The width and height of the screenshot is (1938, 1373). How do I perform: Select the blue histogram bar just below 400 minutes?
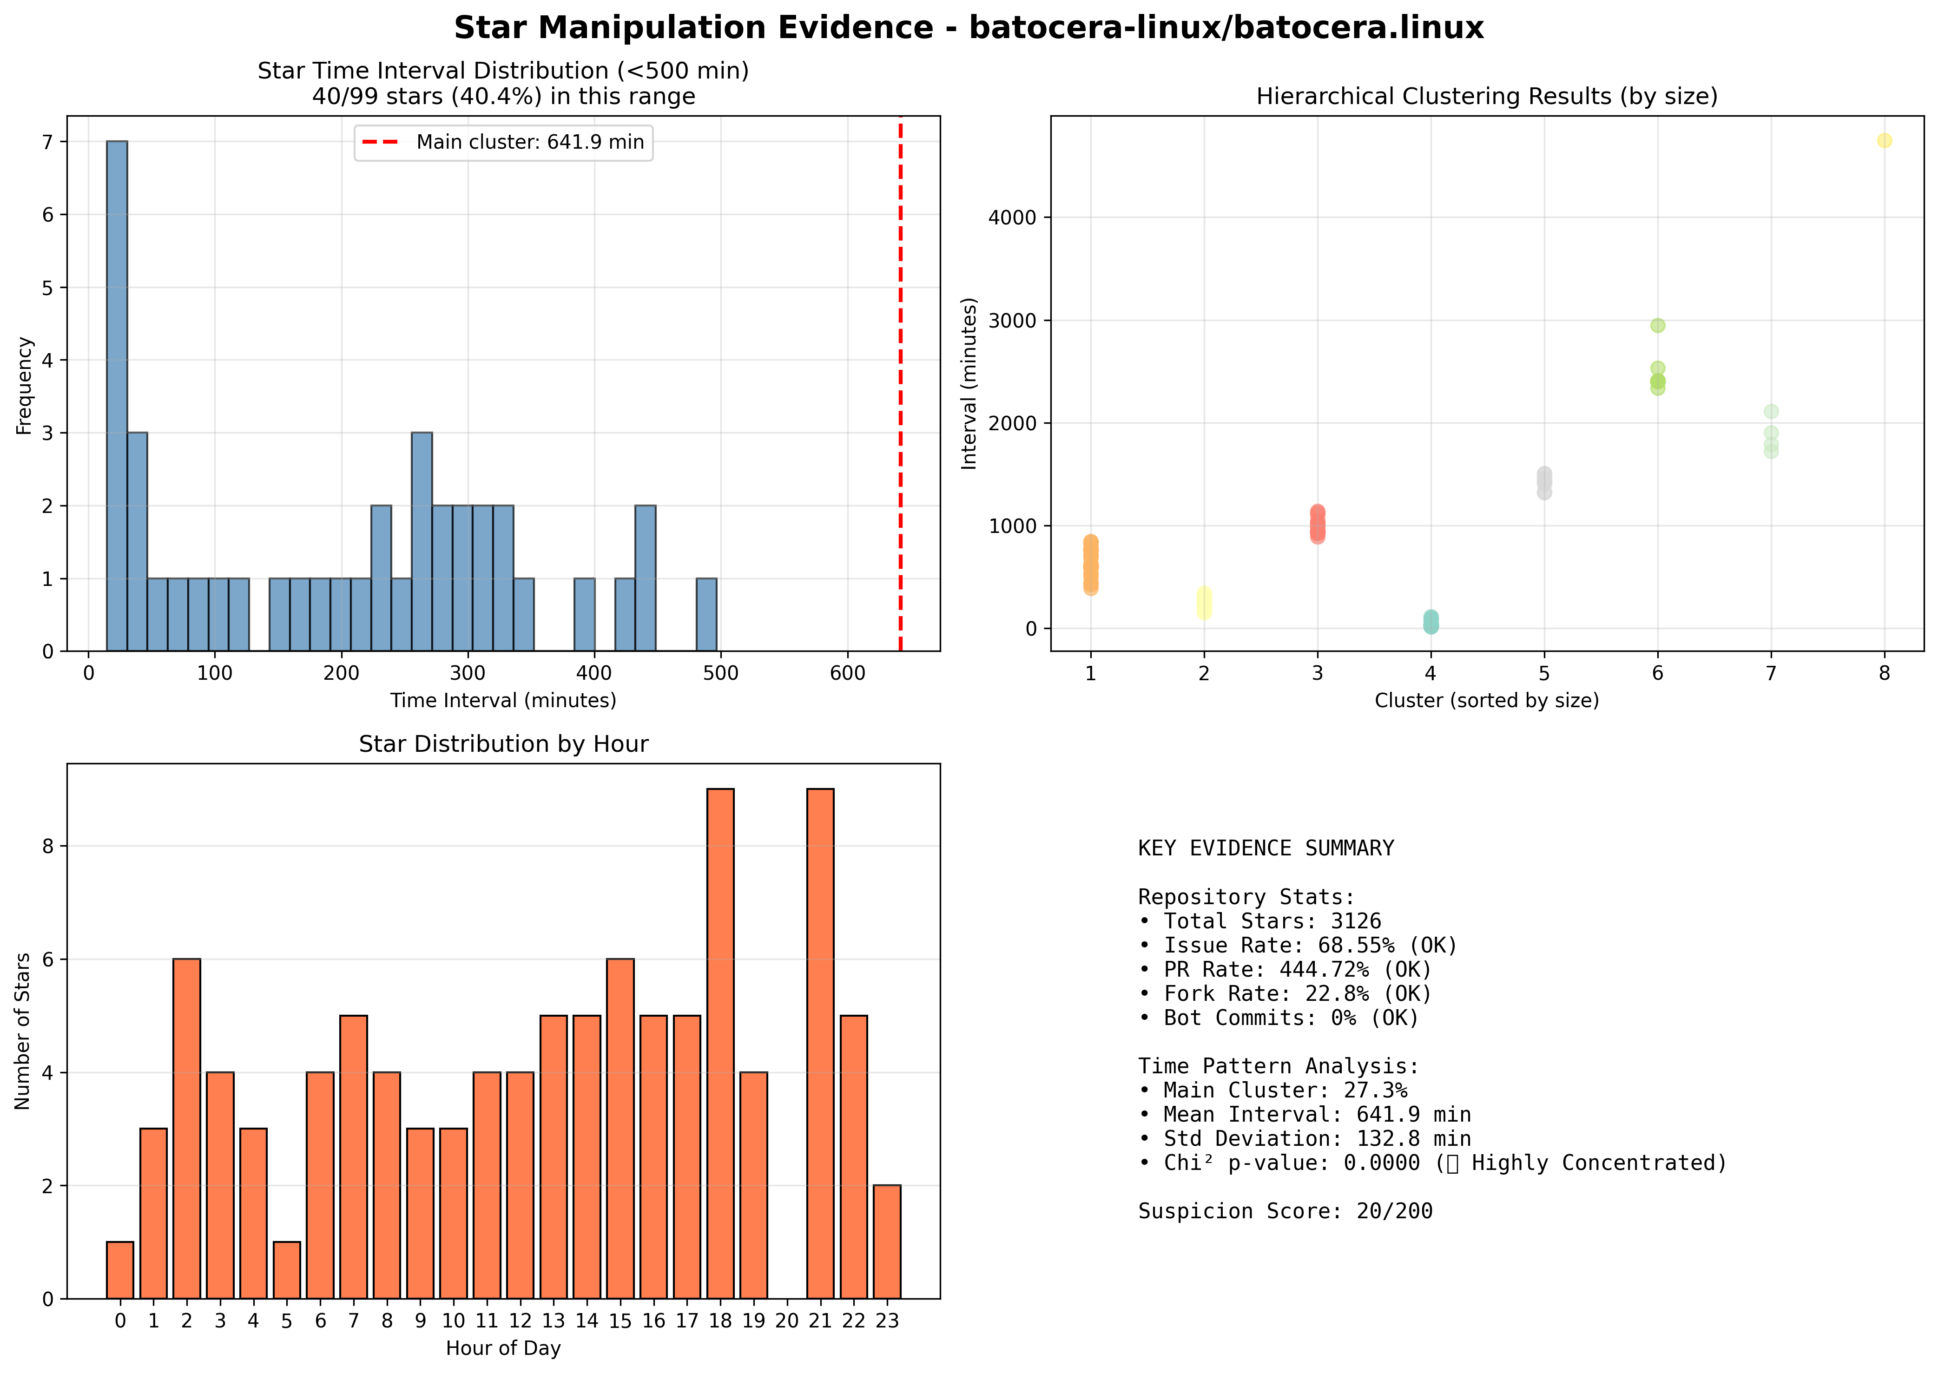pyautogui.click(x=584, y=615)
